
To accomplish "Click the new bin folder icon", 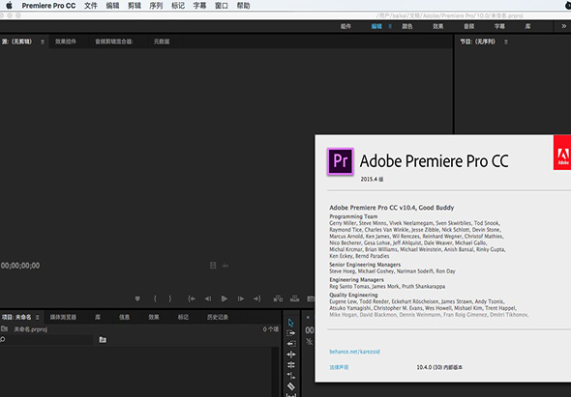I will click(103, 340).
